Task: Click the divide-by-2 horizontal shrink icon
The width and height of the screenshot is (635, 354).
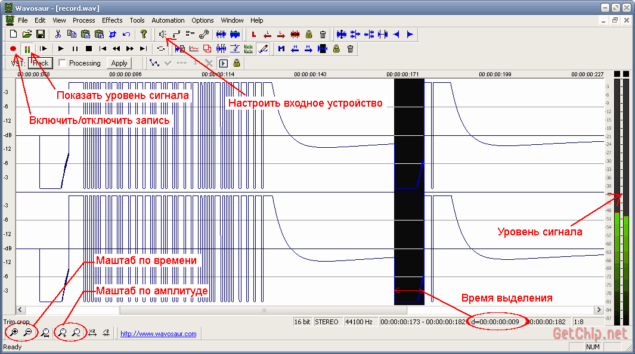Action: click(106, 333)
